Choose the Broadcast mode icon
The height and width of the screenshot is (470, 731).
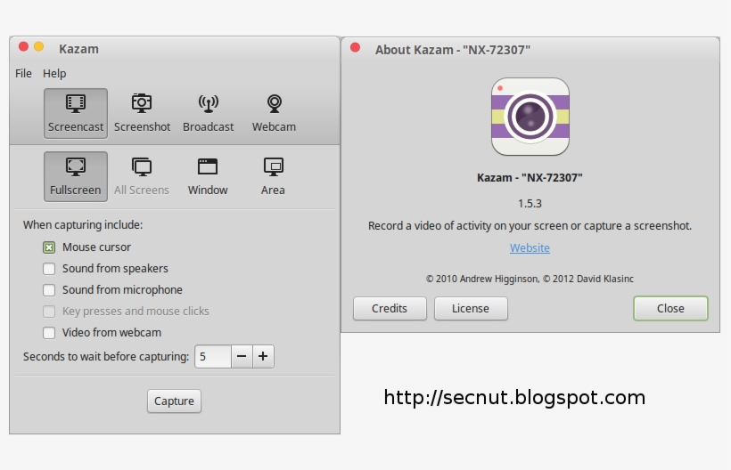point(208,113)
